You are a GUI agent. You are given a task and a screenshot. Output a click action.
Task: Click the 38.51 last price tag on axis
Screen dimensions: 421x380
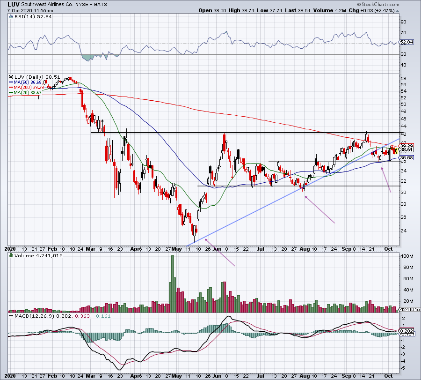[406, 150]
